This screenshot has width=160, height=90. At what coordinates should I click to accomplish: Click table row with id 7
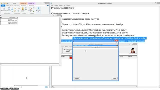tap(9, 23)
